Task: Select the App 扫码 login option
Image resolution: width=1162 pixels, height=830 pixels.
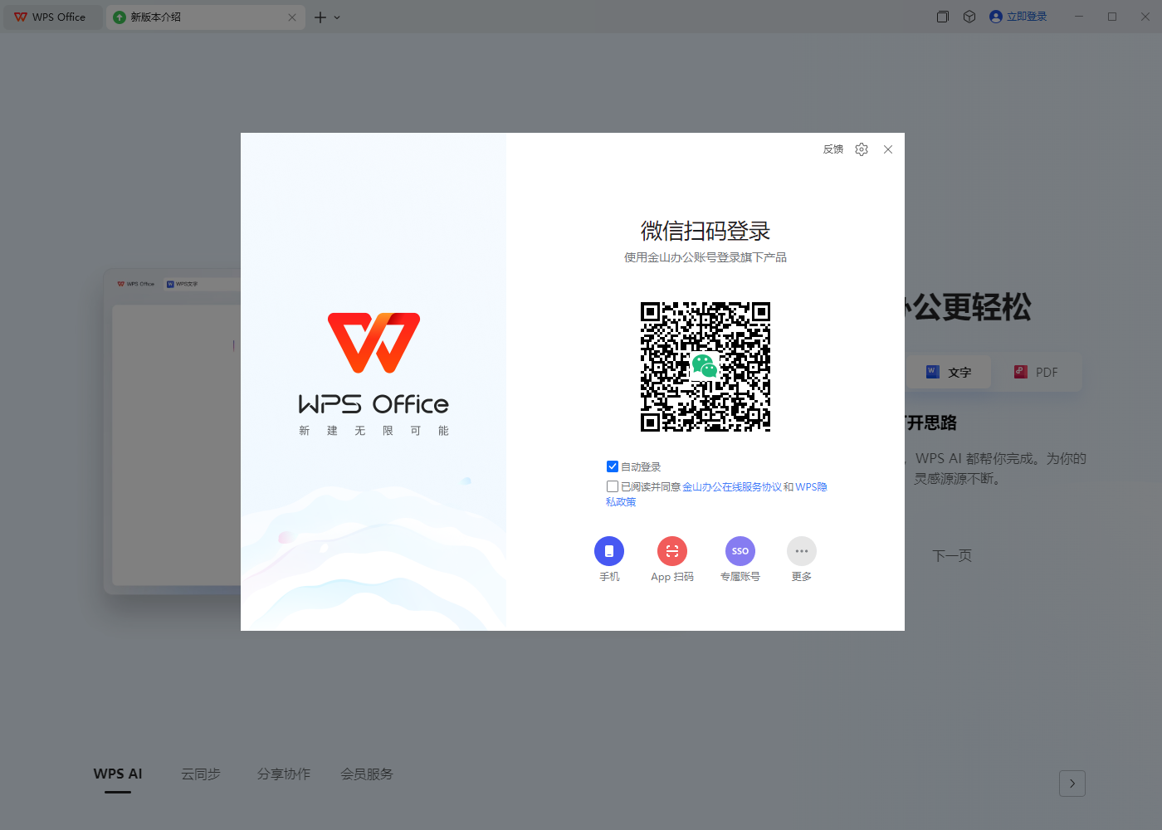Action: coord(672,550)
